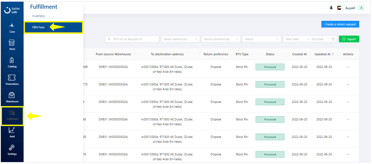Expand the Select warehouse dropdown
Image resolution: width=372 pixels, height=164 pixels.
180,39
